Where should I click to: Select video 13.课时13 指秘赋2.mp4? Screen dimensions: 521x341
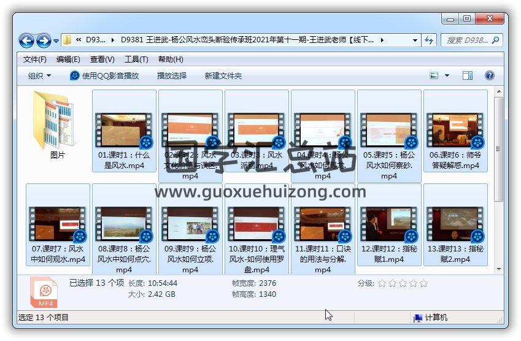(455, 225)
